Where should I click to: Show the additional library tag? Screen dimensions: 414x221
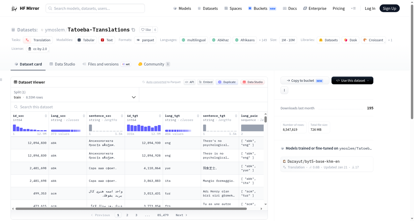coord(390,40)
